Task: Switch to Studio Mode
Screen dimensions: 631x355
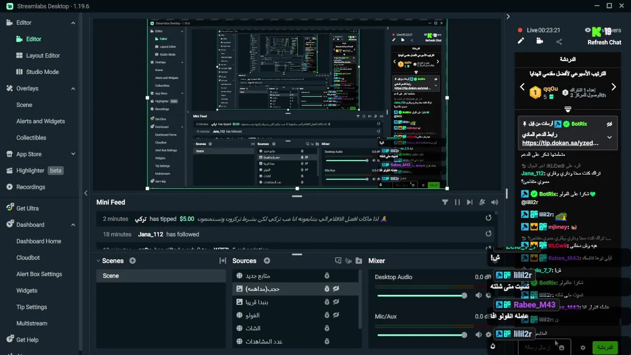Action: (42, 72)
